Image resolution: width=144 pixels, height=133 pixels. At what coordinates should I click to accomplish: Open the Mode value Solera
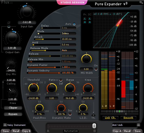click(x=69, y=33)
